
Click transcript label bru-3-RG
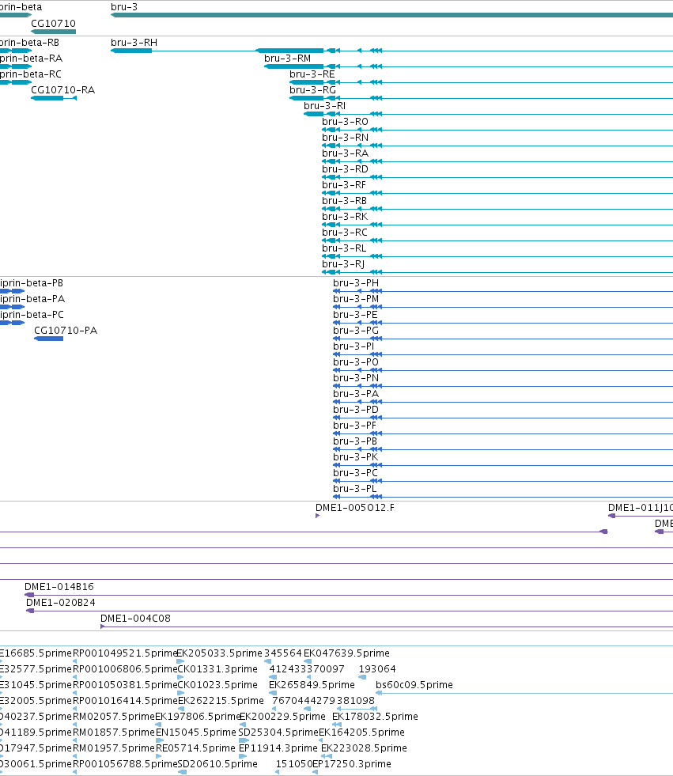click(312, 90)
